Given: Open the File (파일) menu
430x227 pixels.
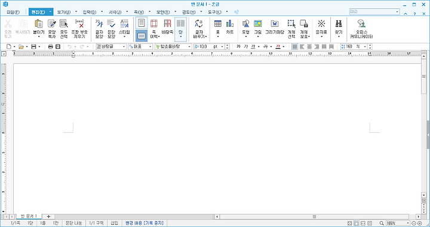Looking at the screenshot, I should 13,12.
